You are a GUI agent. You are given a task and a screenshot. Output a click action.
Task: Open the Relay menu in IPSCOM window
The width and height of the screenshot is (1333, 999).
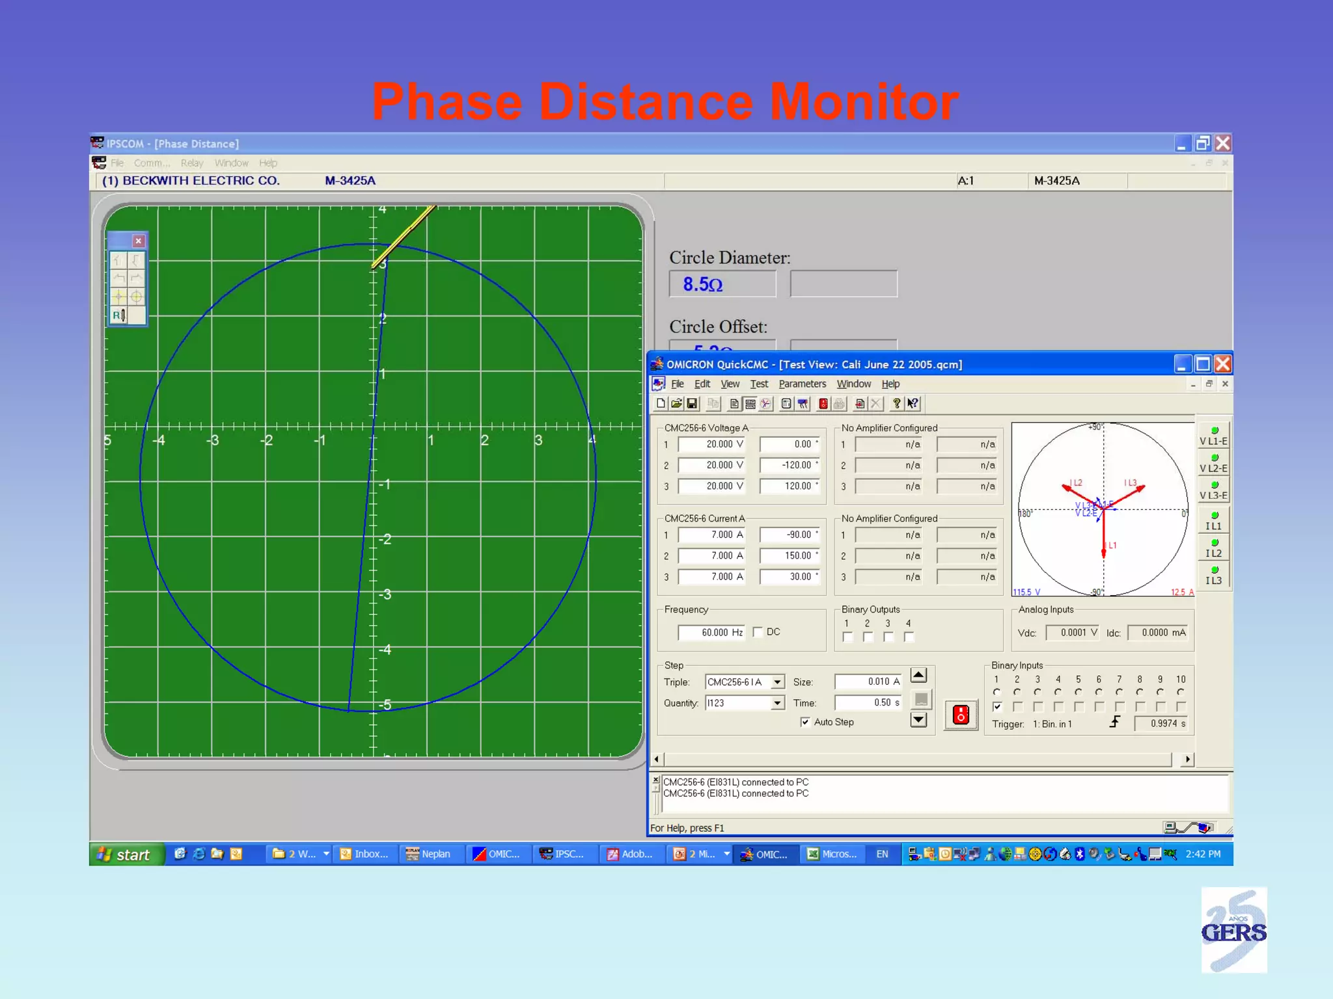[x=192, y=163]
